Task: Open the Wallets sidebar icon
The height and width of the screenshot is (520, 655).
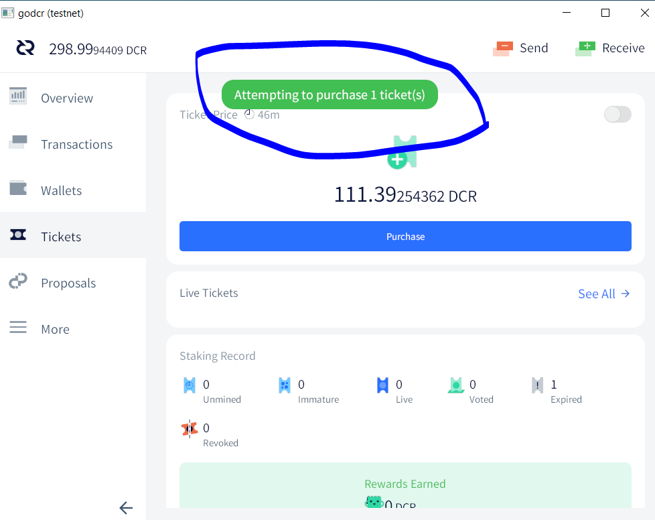Action: pyautogui.click(x=18, y=188)
